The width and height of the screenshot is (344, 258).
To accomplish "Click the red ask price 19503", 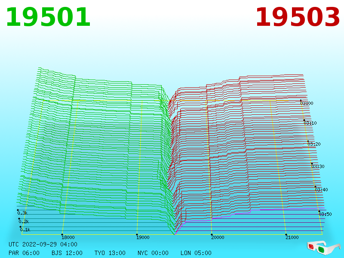I will pos(298,17).
